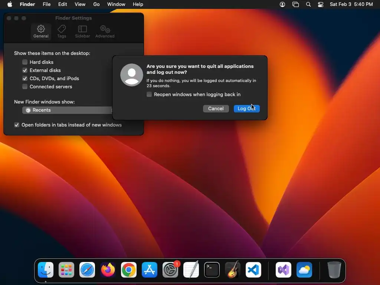
Task: Enable Connected servers checkbox
Action: tap(25, 86)
